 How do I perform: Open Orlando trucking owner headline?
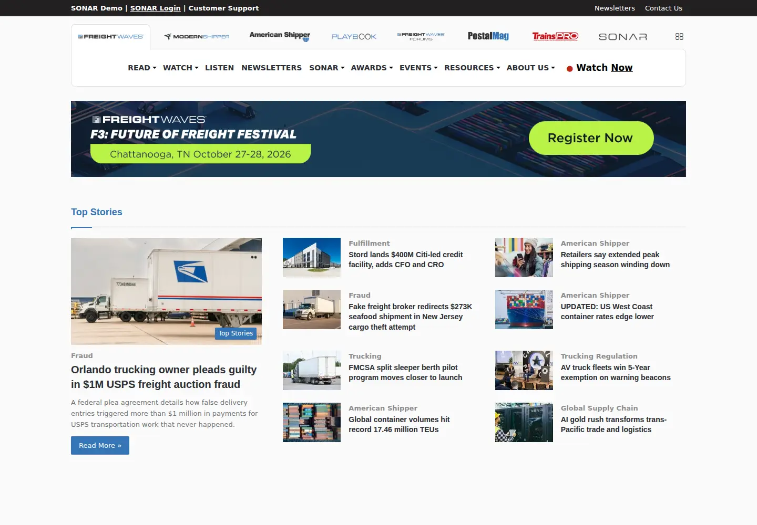pos(164,377)
